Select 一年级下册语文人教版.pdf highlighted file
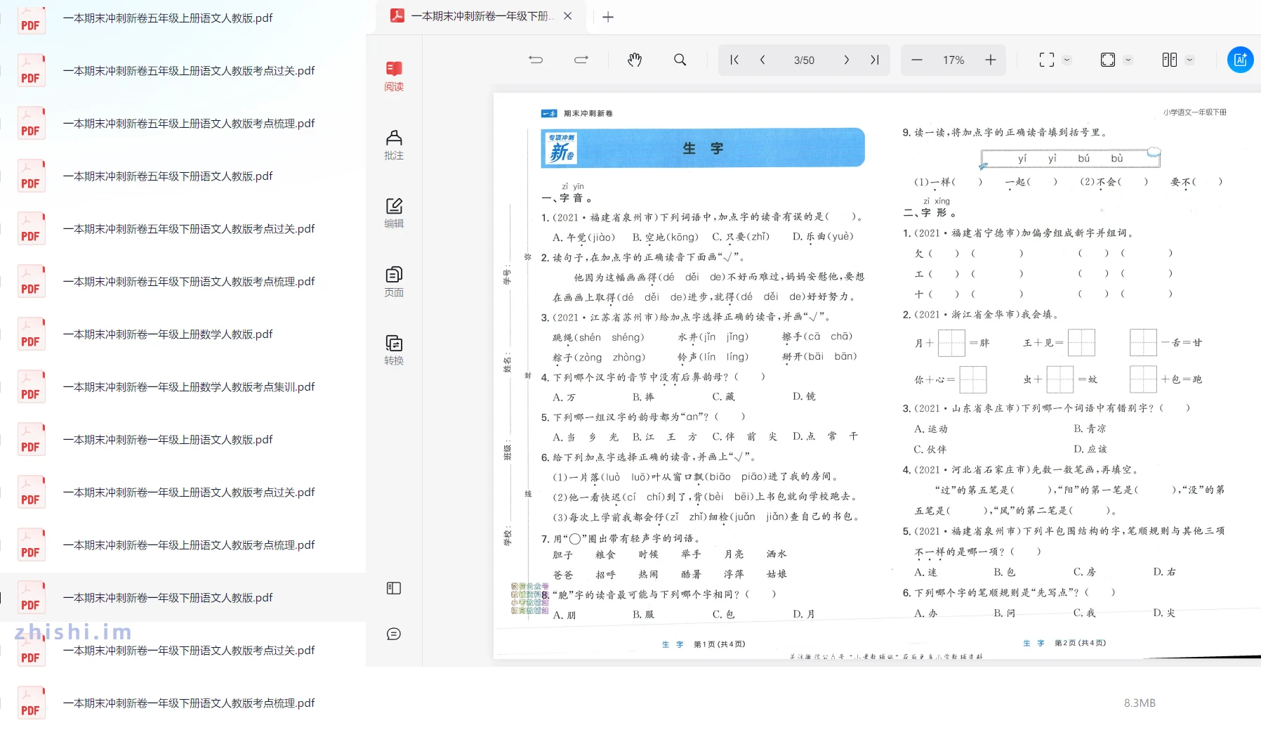1261x730 pixels. click(x=183, y=598)
